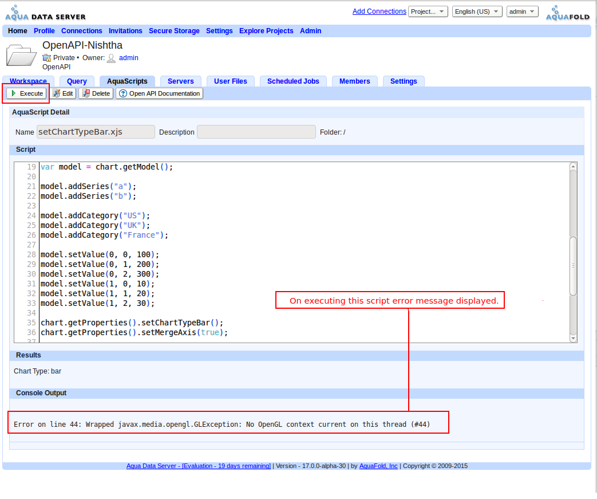Switch to the User Files tab
This screenshot has width=597, height=499.
(x=230, y=81)
